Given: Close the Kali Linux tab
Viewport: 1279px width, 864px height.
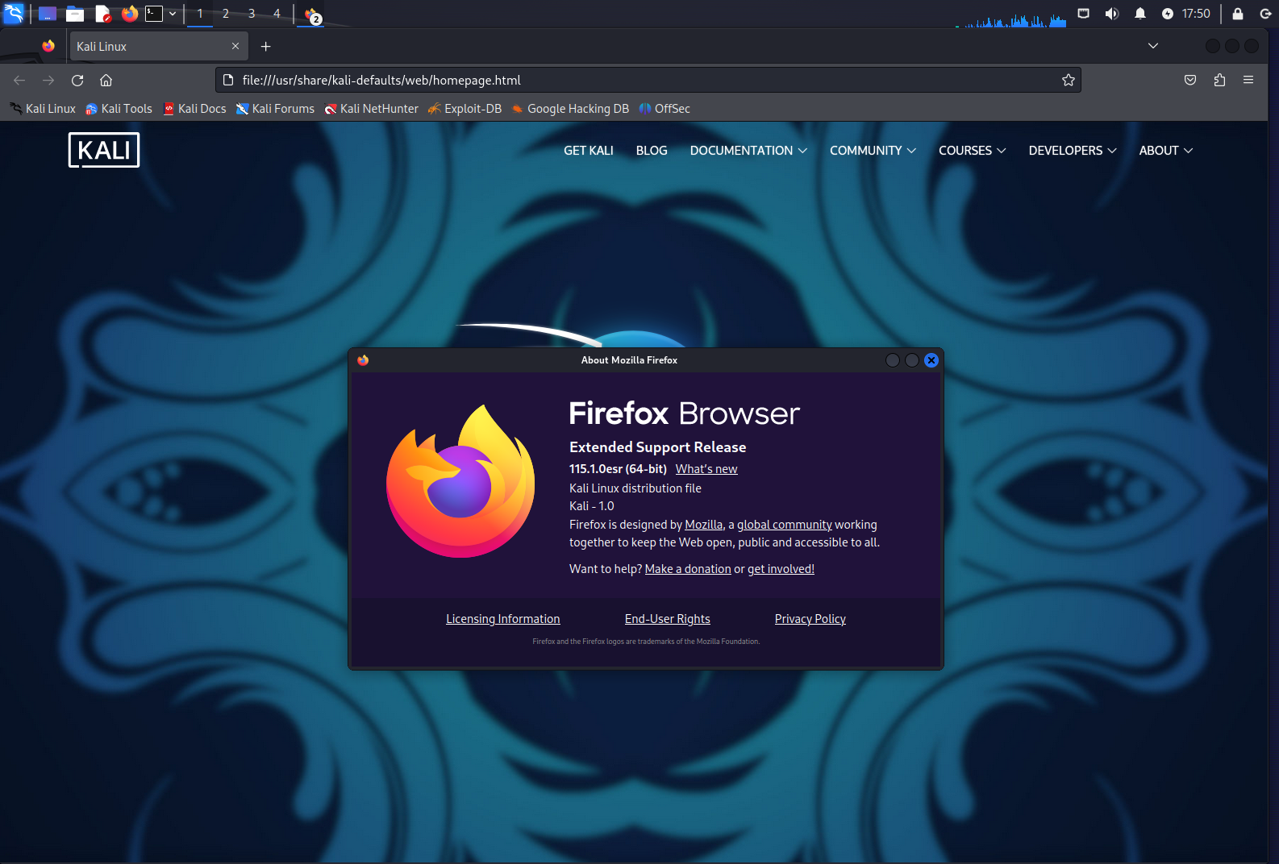Looking at the screenshot, I should tap(235, 47).
